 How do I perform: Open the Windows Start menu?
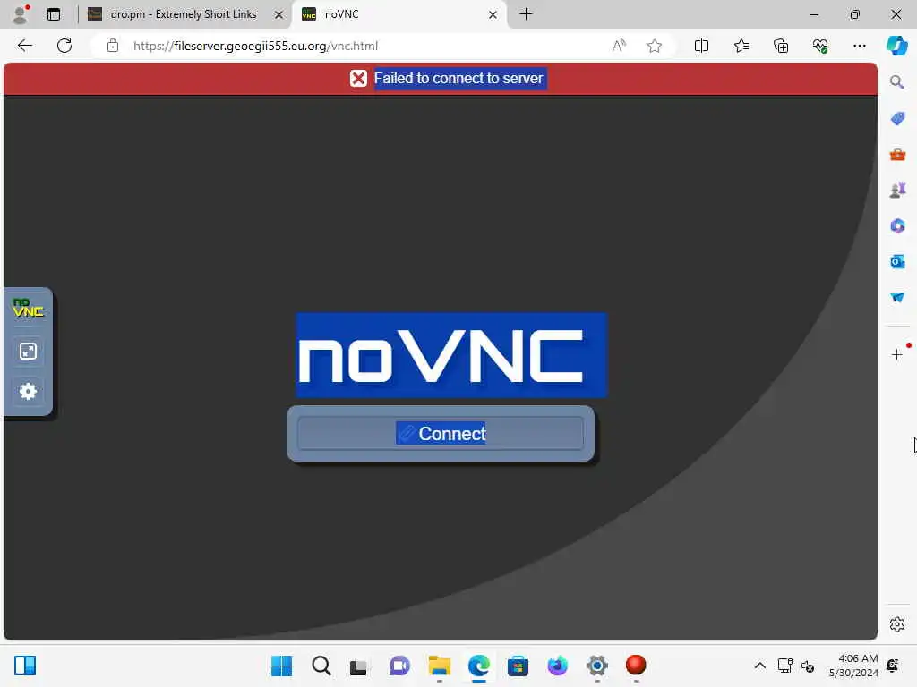[281, 666]
